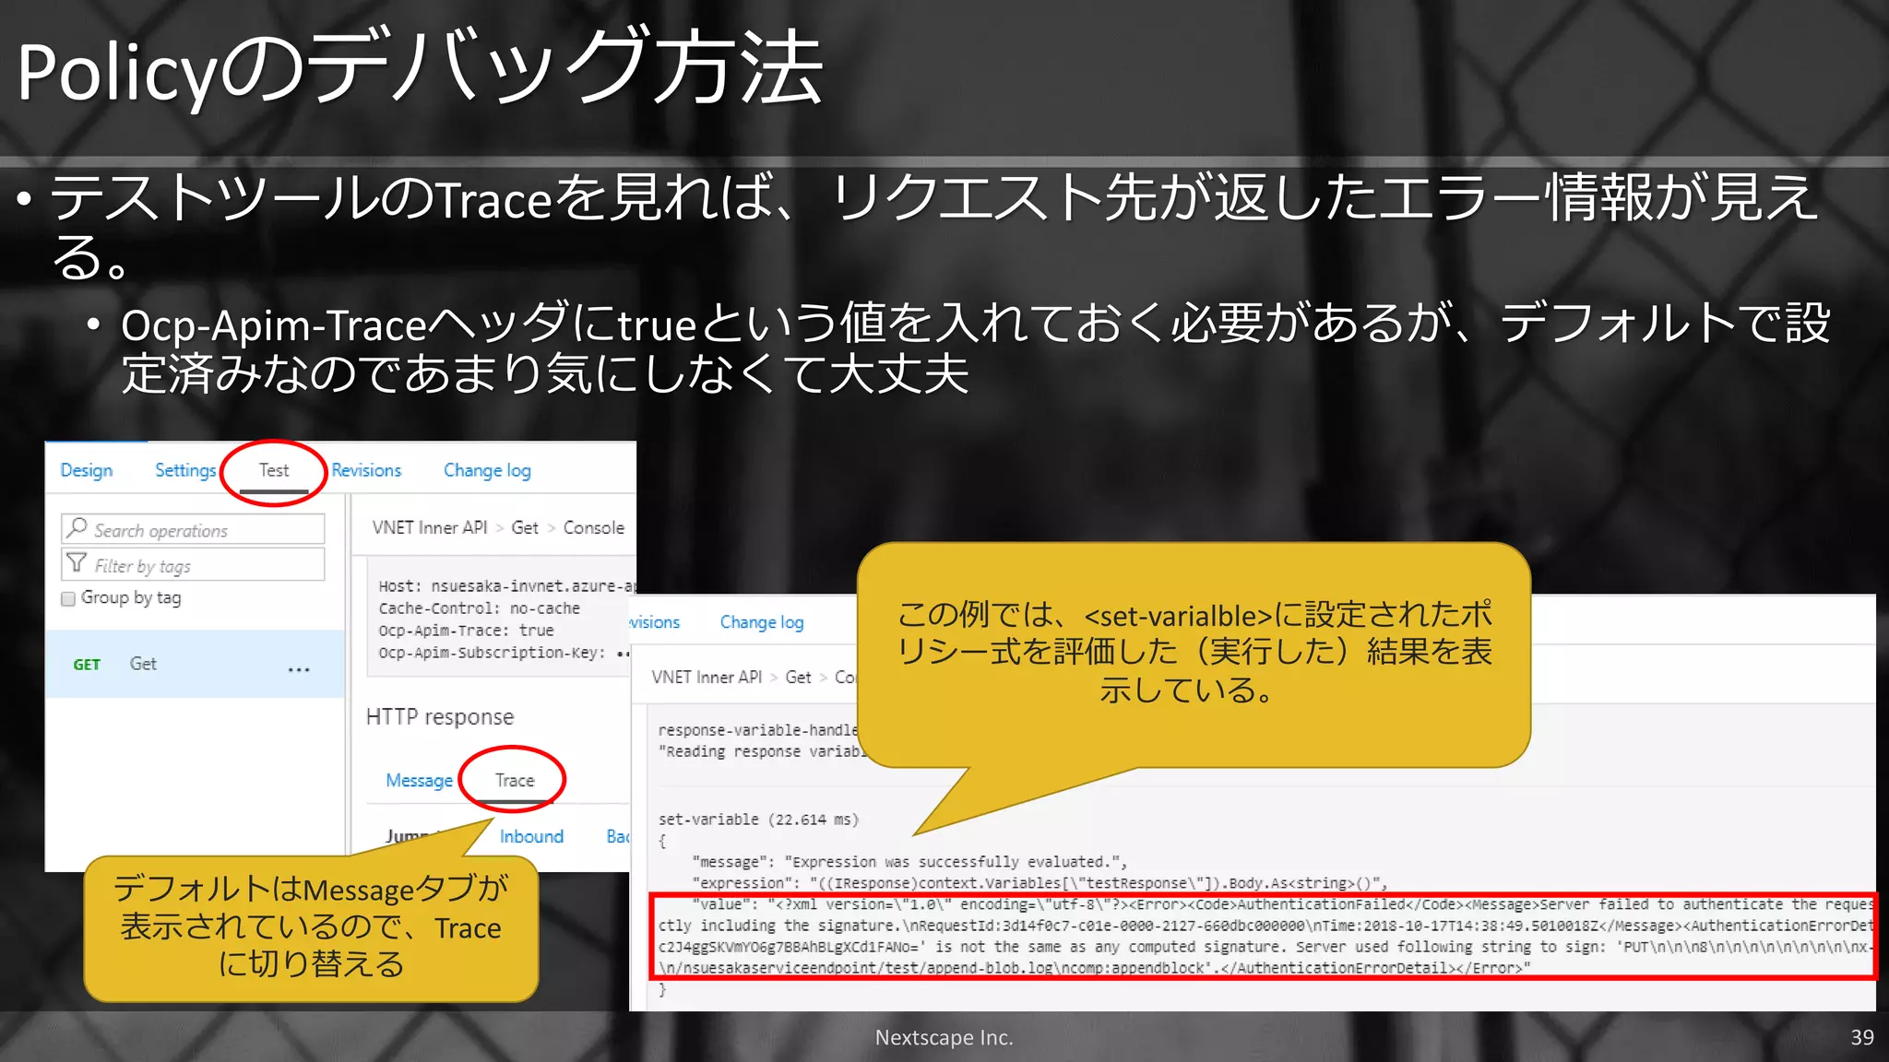Click the Filter by tags field
The height and width of the screenshot is (1062, 1889).
(193, 564)
